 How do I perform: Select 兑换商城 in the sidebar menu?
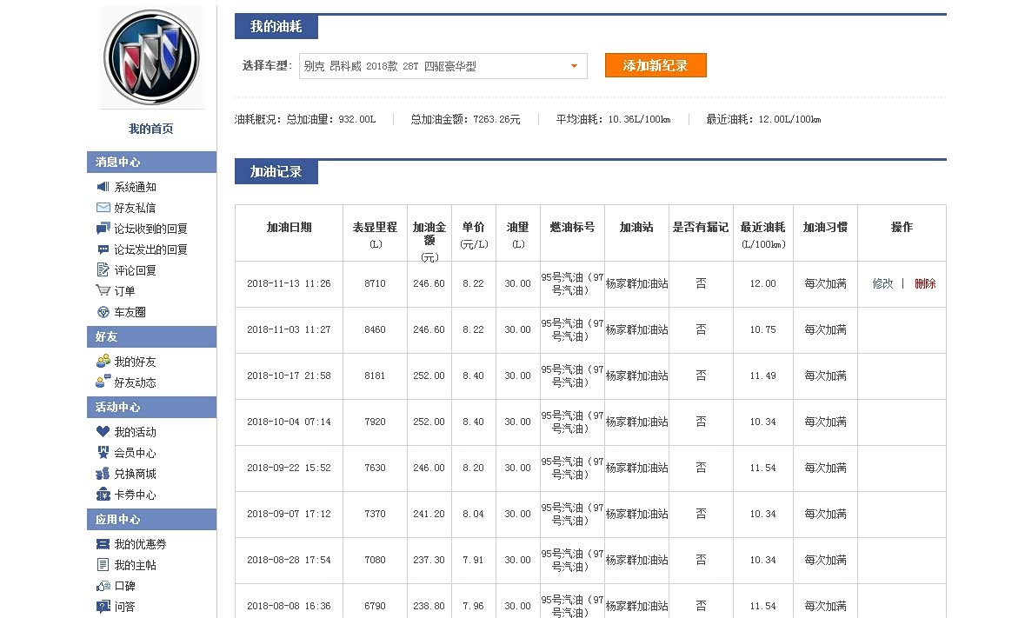point(135,474)
